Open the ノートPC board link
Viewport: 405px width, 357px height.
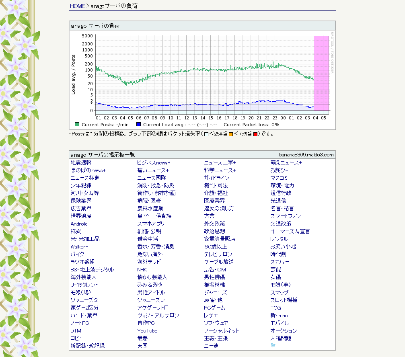coord(80,323)
